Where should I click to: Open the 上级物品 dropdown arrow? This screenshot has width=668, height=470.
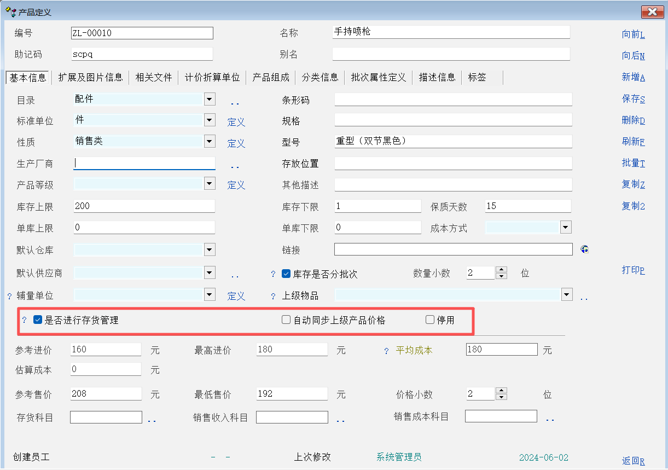pyautogui.click(x=566, y=294)
